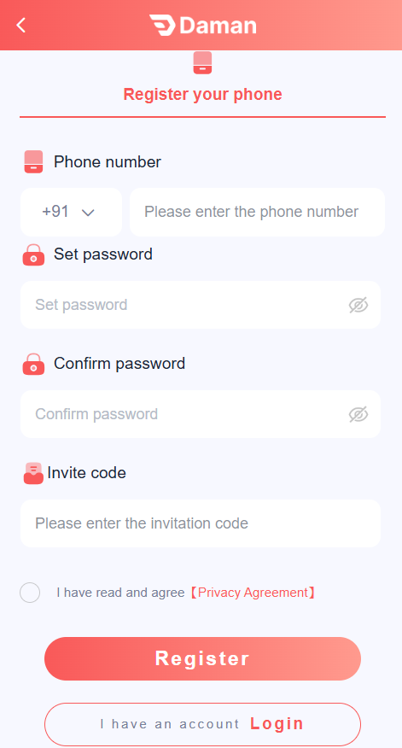
Task: Show password in Set password field
Action: click(x=358, y=305)
